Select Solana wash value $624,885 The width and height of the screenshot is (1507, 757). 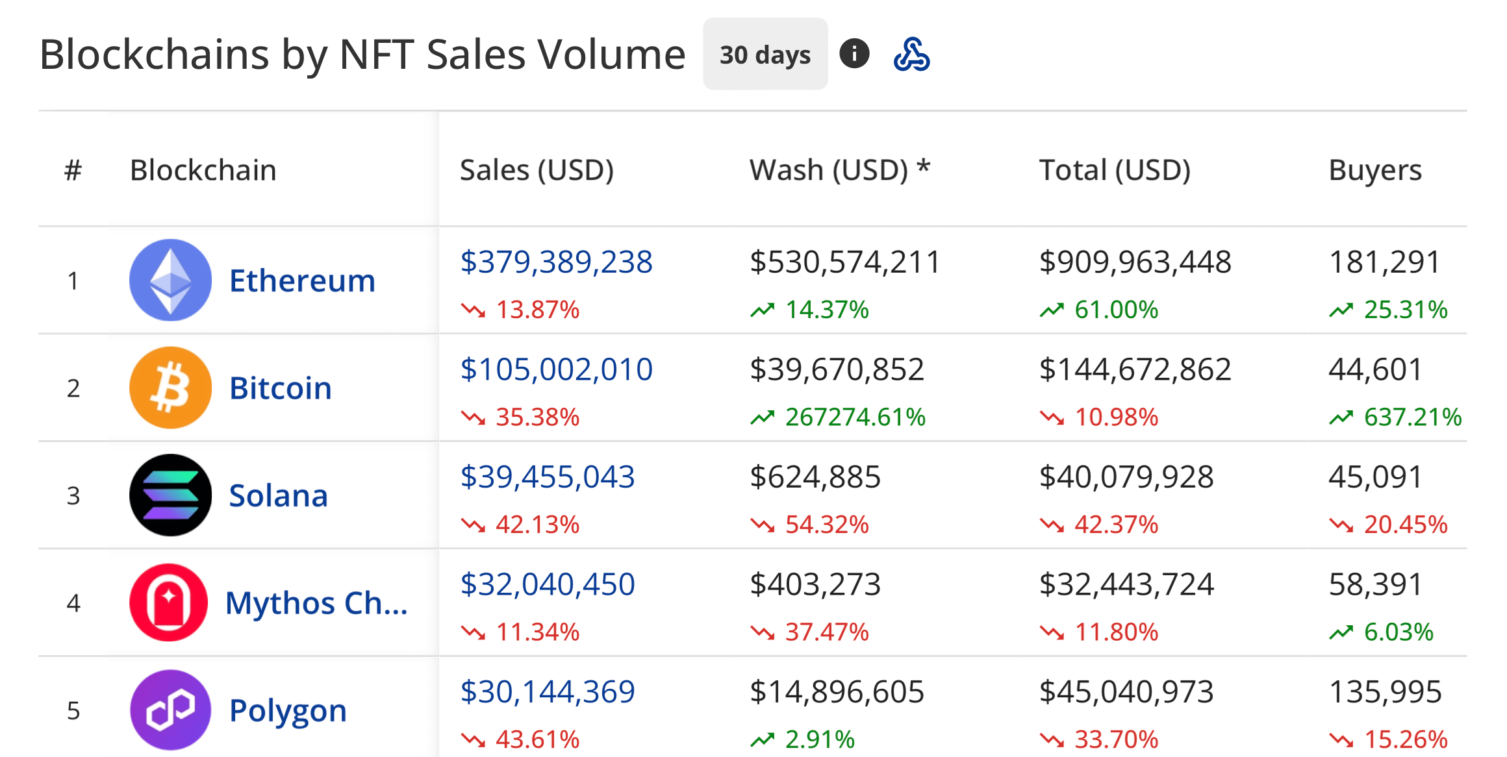(x=815, y=477)
